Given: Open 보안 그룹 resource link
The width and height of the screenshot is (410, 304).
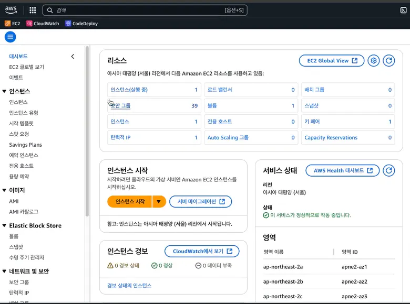Looking at the screenshot, I should tap(120, 105).
